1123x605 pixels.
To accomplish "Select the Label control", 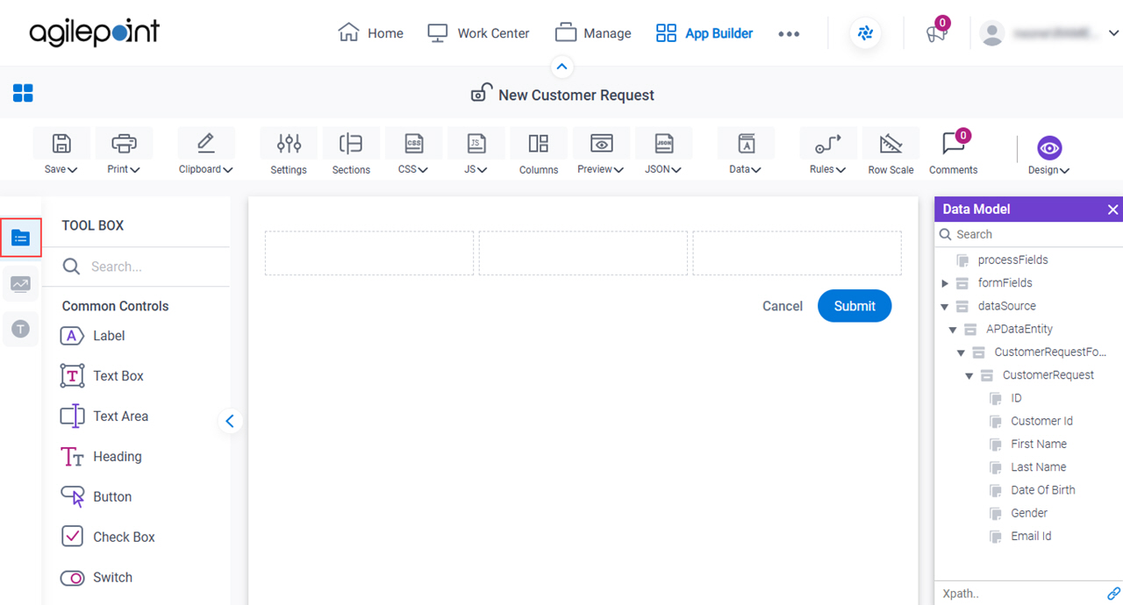I will tap(92, 336).
